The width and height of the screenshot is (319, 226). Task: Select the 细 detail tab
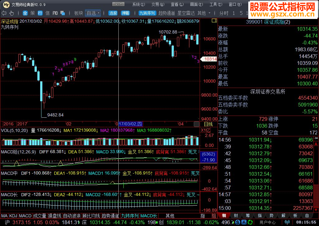(x=224, y=216)
